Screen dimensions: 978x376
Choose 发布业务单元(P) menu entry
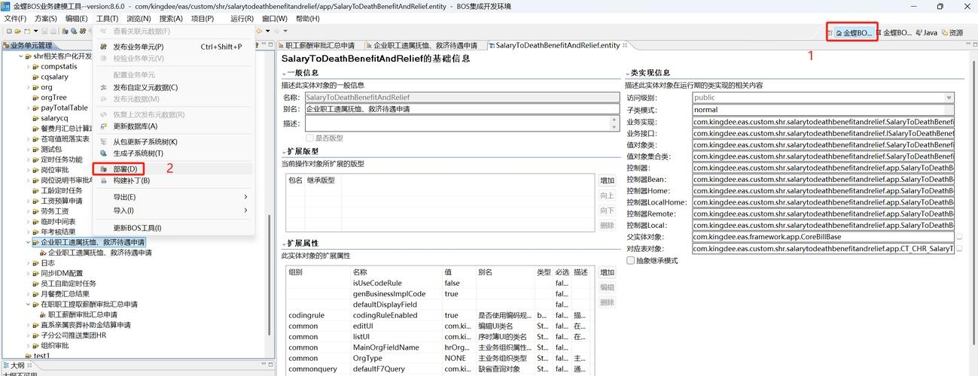173,47
